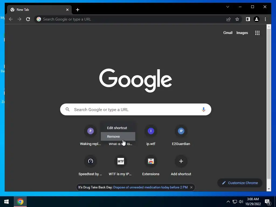Image resolution: width=276 pixels, height=207 pixels.
Task: Open the ip.wtf shortcut tile
Action: click(151, 135)
